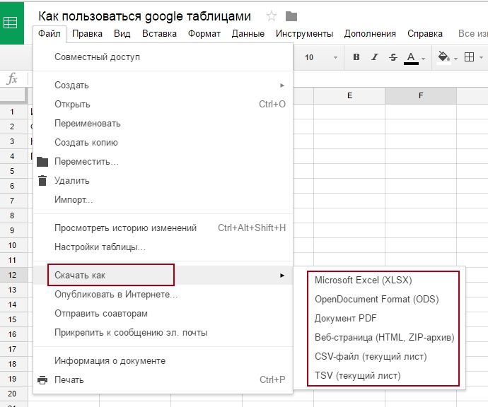This screenshot has width=488, height=407.
Task: Expand the Создать submenu arrow
Action: (x=282, y=85)
